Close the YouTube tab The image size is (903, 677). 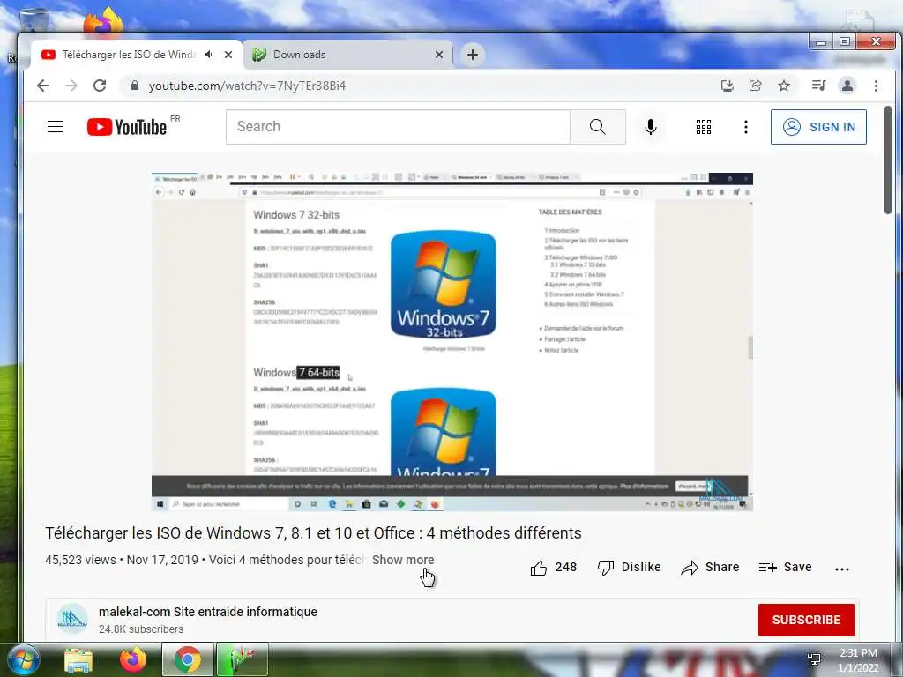[x=228, y=55]
